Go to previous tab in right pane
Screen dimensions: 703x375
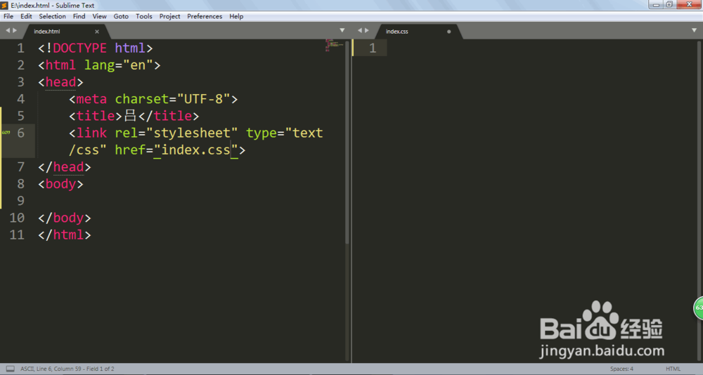click(359, 30)
